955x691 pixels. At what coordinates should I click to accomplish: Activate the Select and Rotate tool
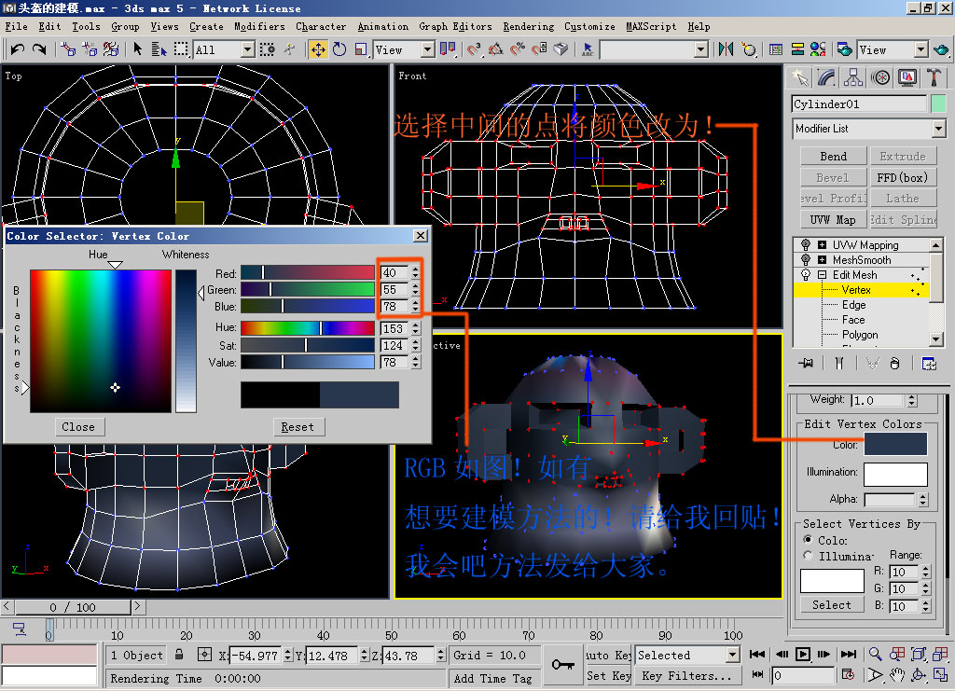coord(339,49)
